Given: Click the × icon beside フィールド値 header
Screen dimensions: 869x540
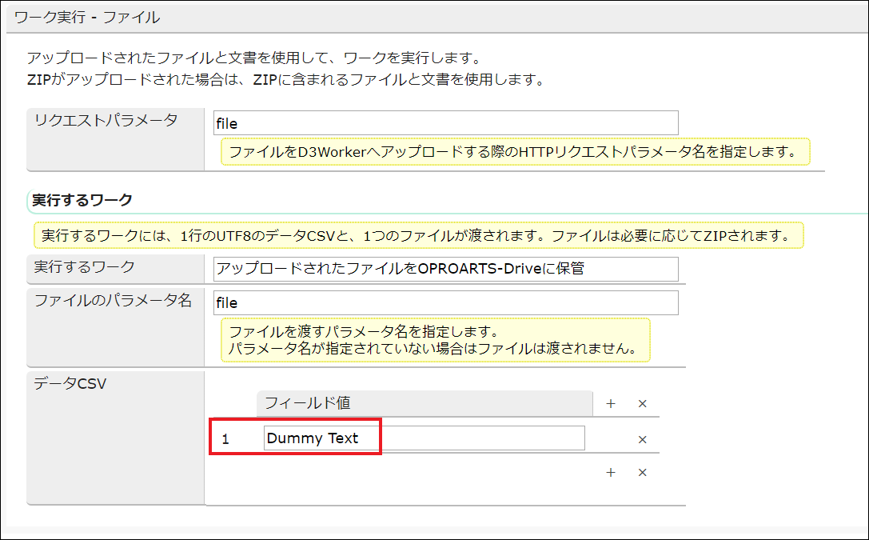Looking at the screenshot, I should (642, 403).
